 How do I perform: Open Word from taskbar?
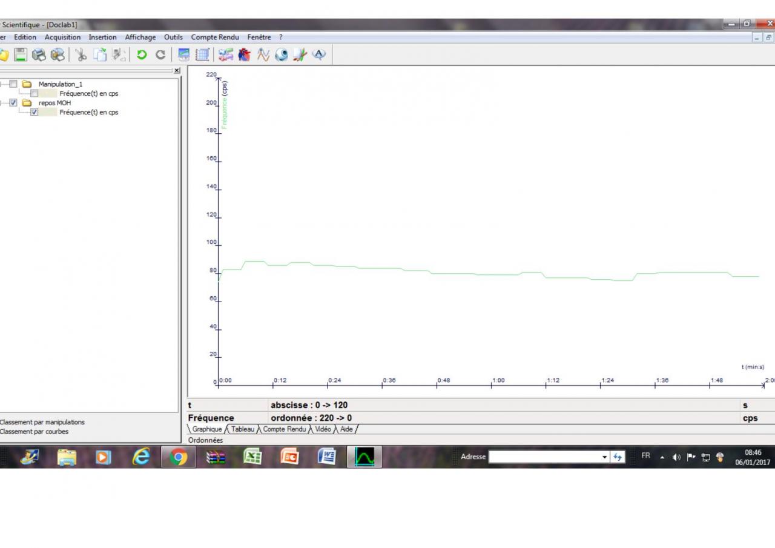point(327,457)
